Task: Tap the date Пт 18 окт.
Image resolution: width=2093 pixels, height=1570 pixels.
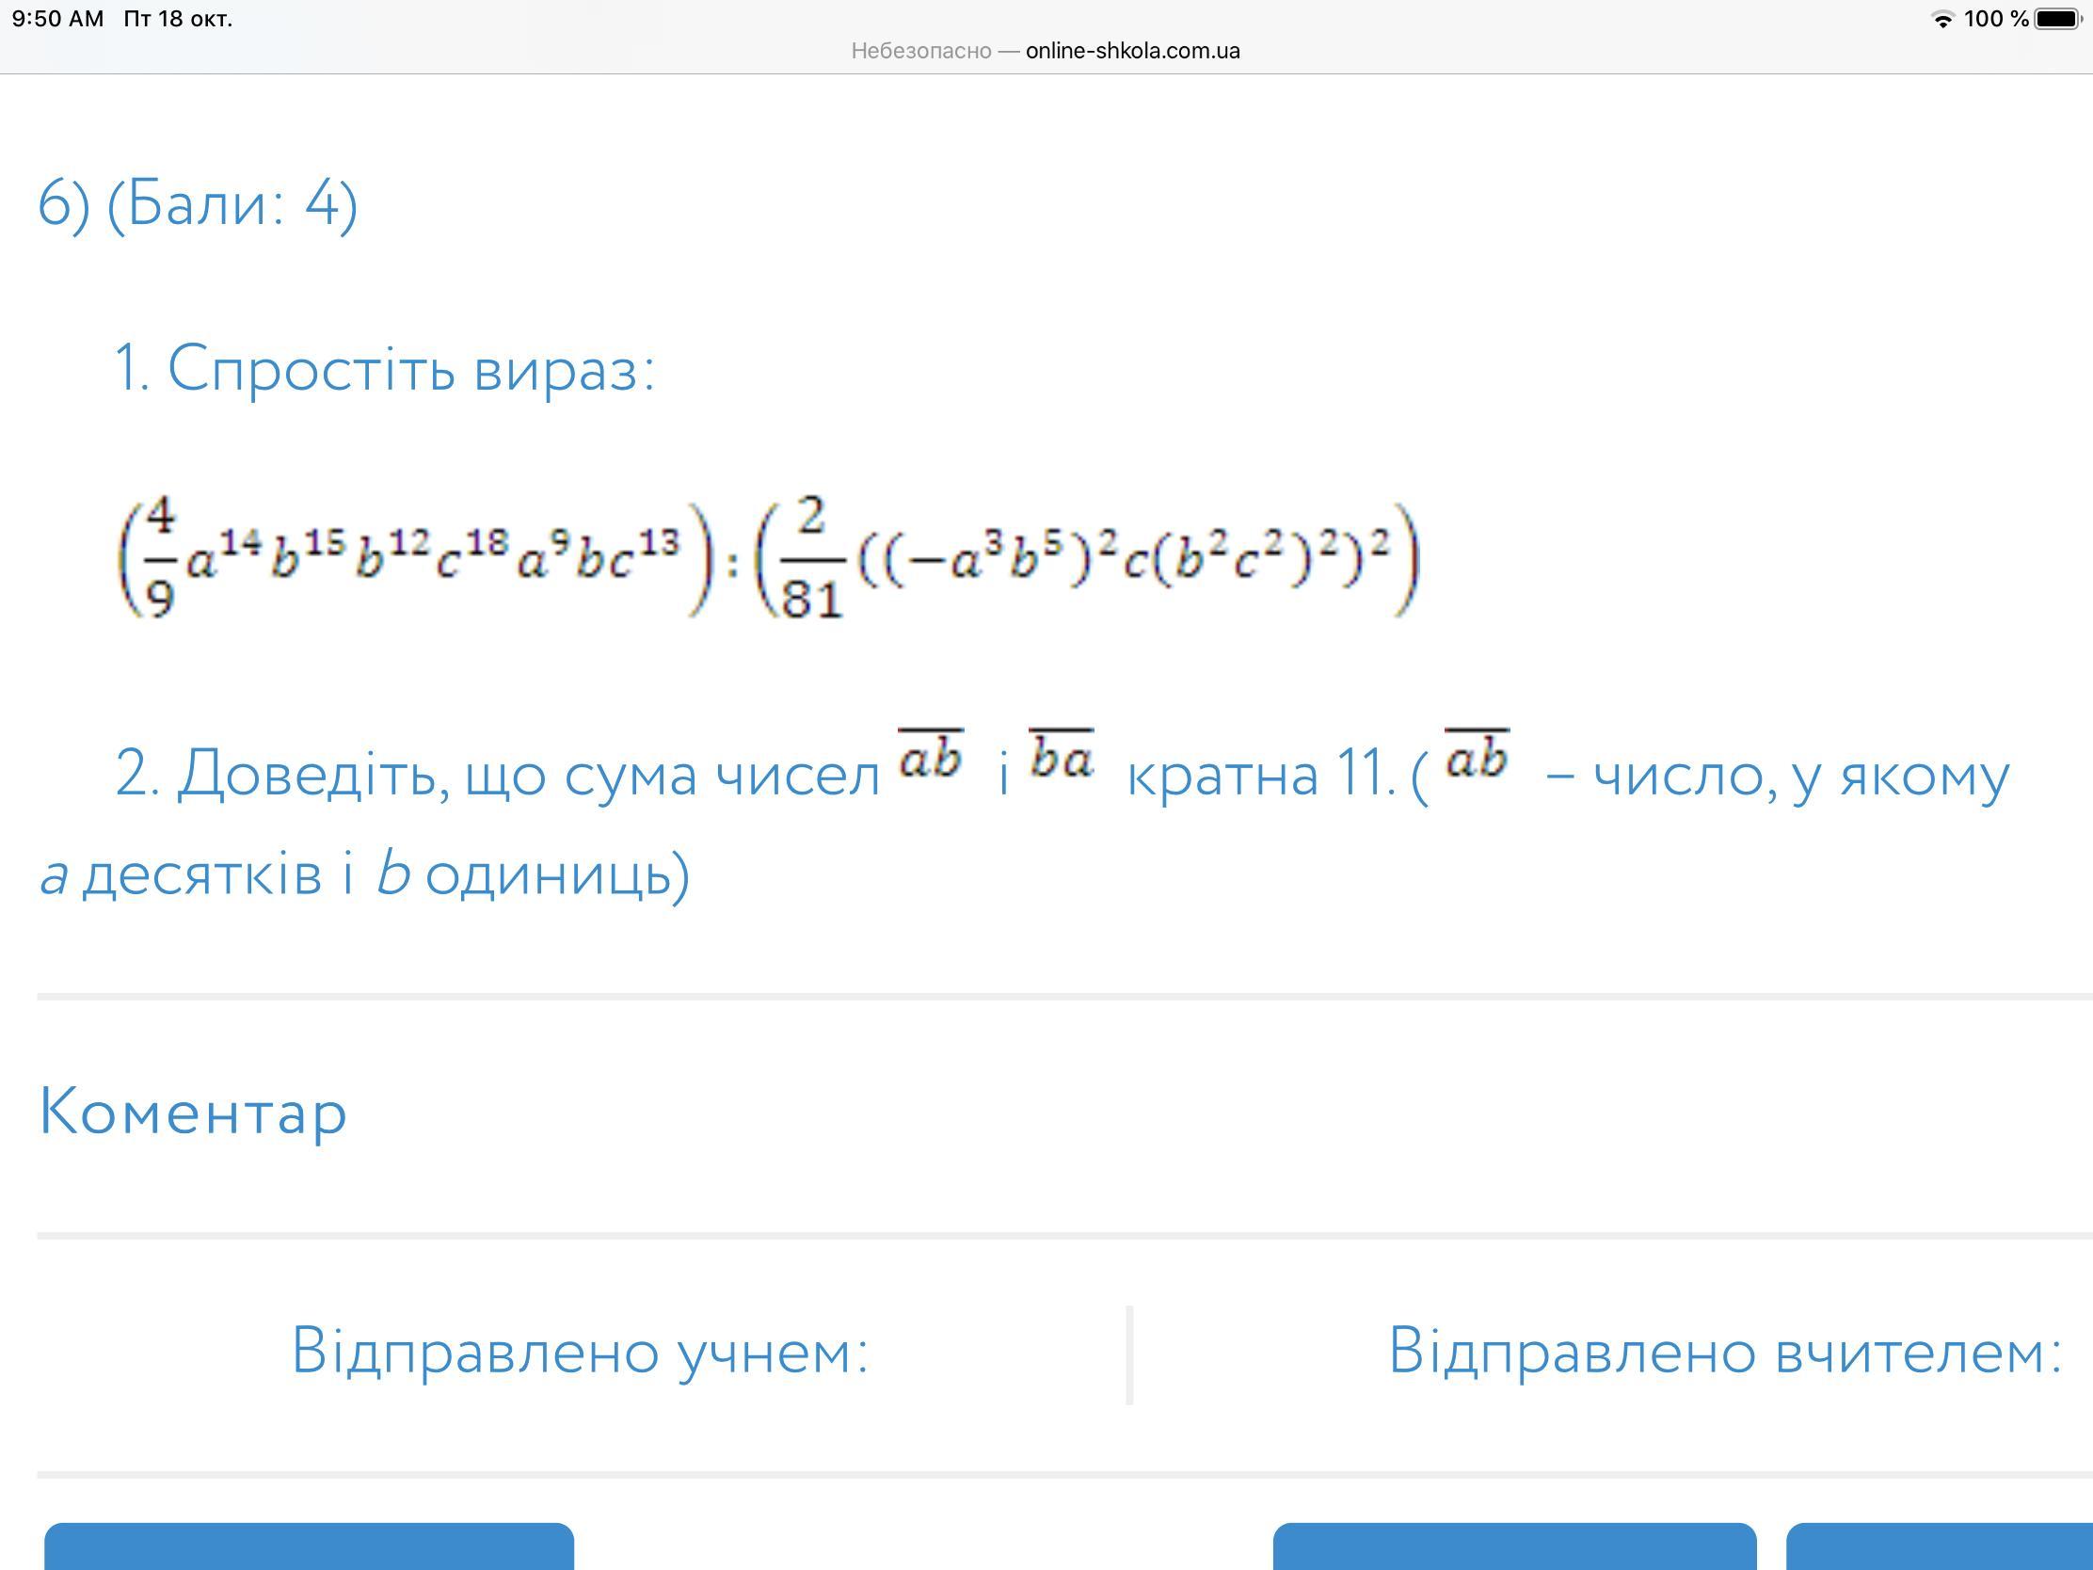Action: 178,19
